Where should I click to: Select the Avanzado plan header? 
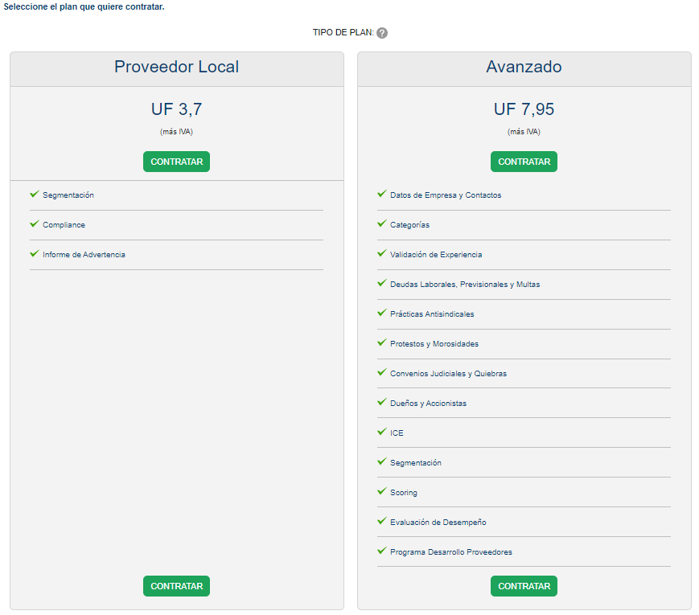pos(524,67)
